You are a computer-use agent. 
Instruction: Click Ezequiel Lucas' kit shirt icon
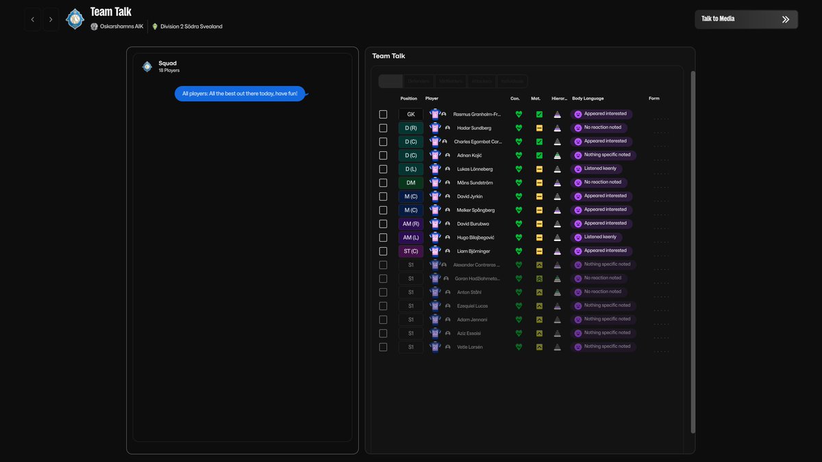(434, 306)
